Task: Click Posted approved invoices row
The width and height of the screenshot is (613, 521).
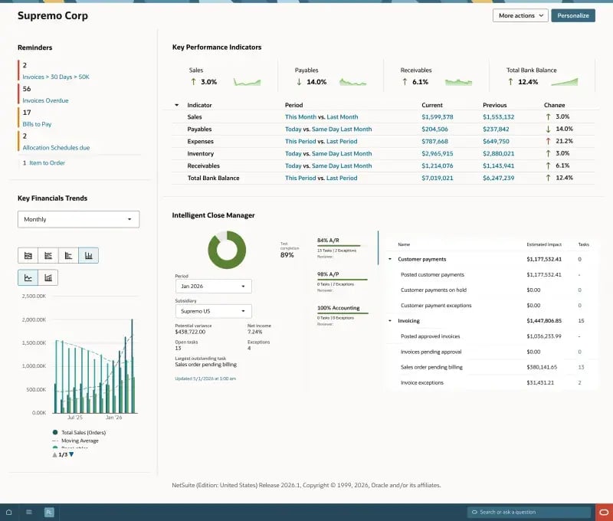Action: 492,336
